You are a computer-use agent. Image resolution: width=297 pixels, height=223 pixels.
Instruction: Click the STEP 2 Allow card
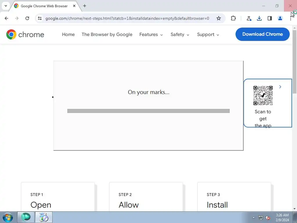click(x=146, y=197)
